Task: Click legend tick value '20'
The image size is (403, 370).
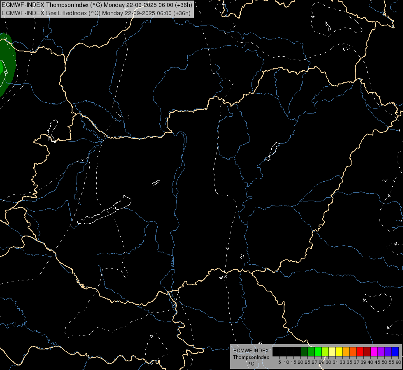Action: click(x=301, y=362)
